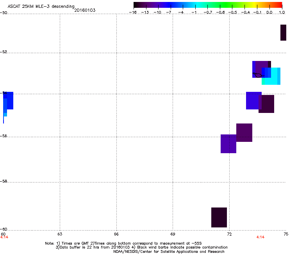
Task: Click the -0.7 color bar label
Action: [208, 13]
